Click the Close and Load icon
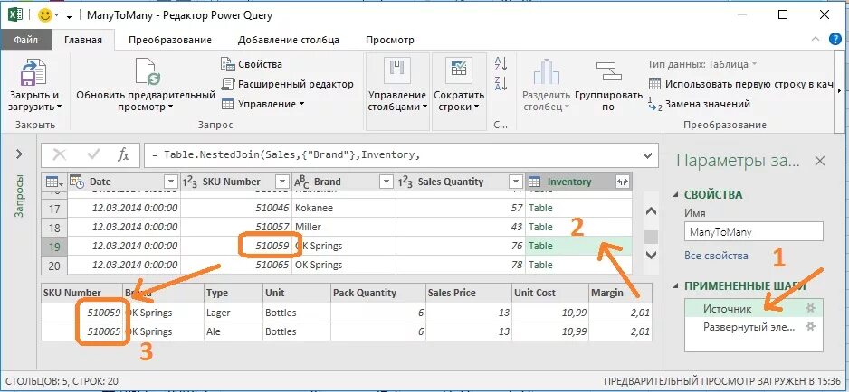 33,72
